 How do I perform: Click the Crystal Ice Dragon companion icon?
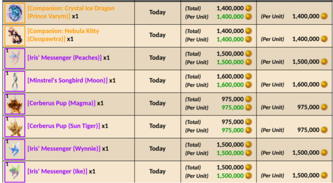pos(15,13)
